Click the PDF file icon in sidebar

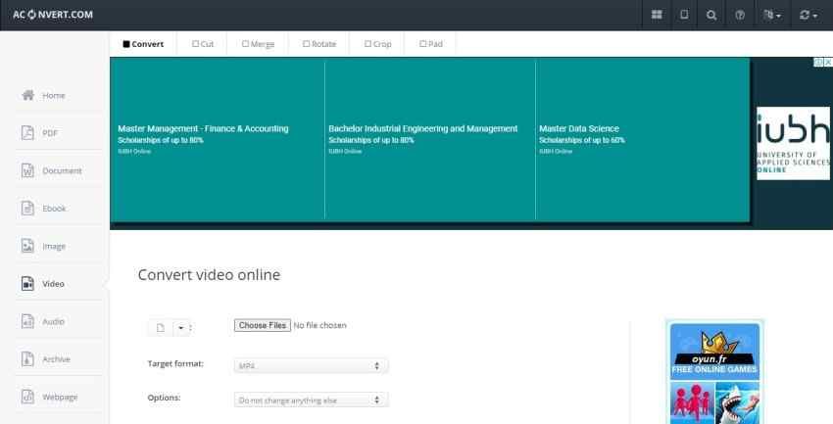(x=27, y=132)
